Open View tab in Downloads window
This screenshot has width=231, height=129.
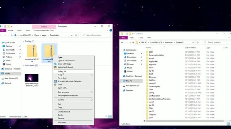tap(28, 30)
